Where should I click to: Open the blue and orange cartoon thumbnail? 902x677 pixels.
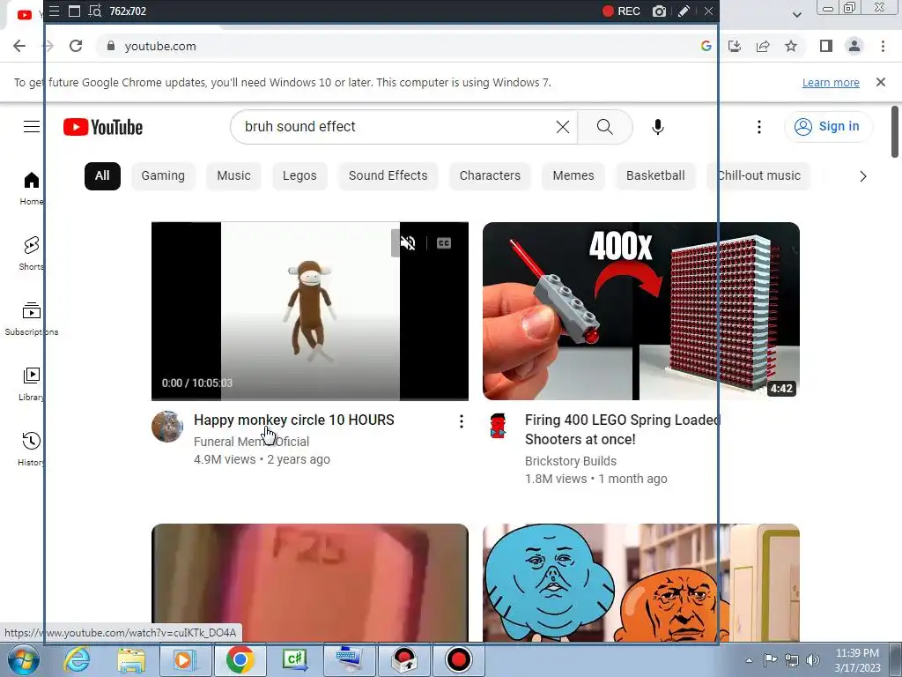tap(641, 583)
